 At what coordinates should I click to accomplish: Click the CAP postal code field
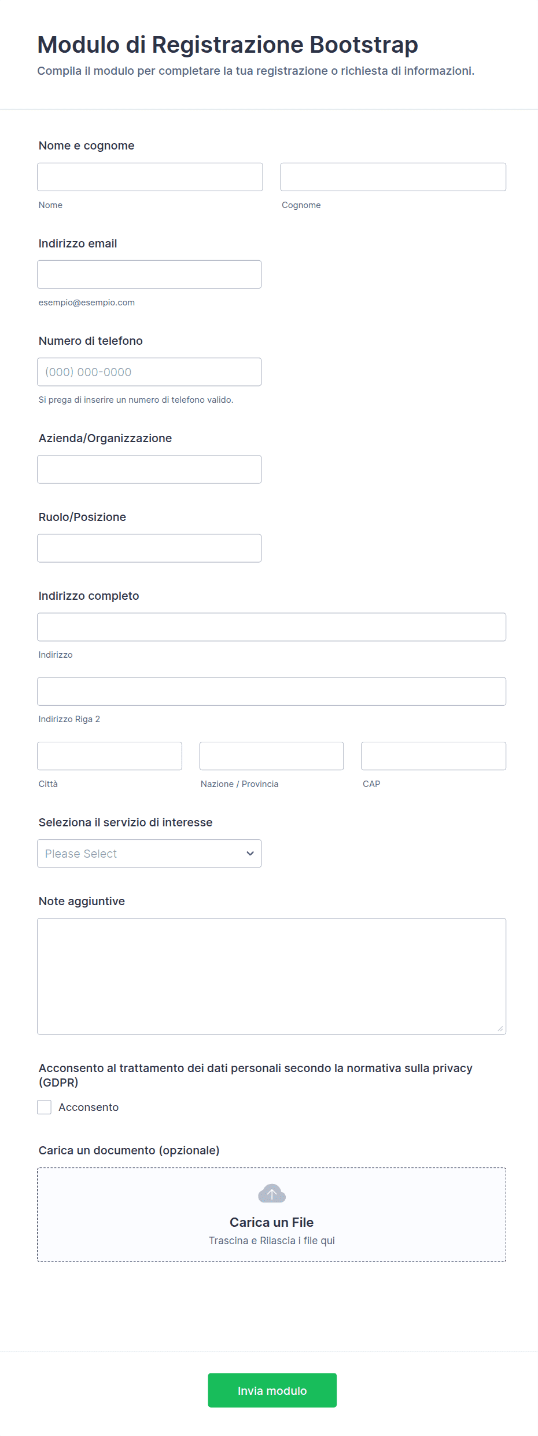click(x=433, y=756)
